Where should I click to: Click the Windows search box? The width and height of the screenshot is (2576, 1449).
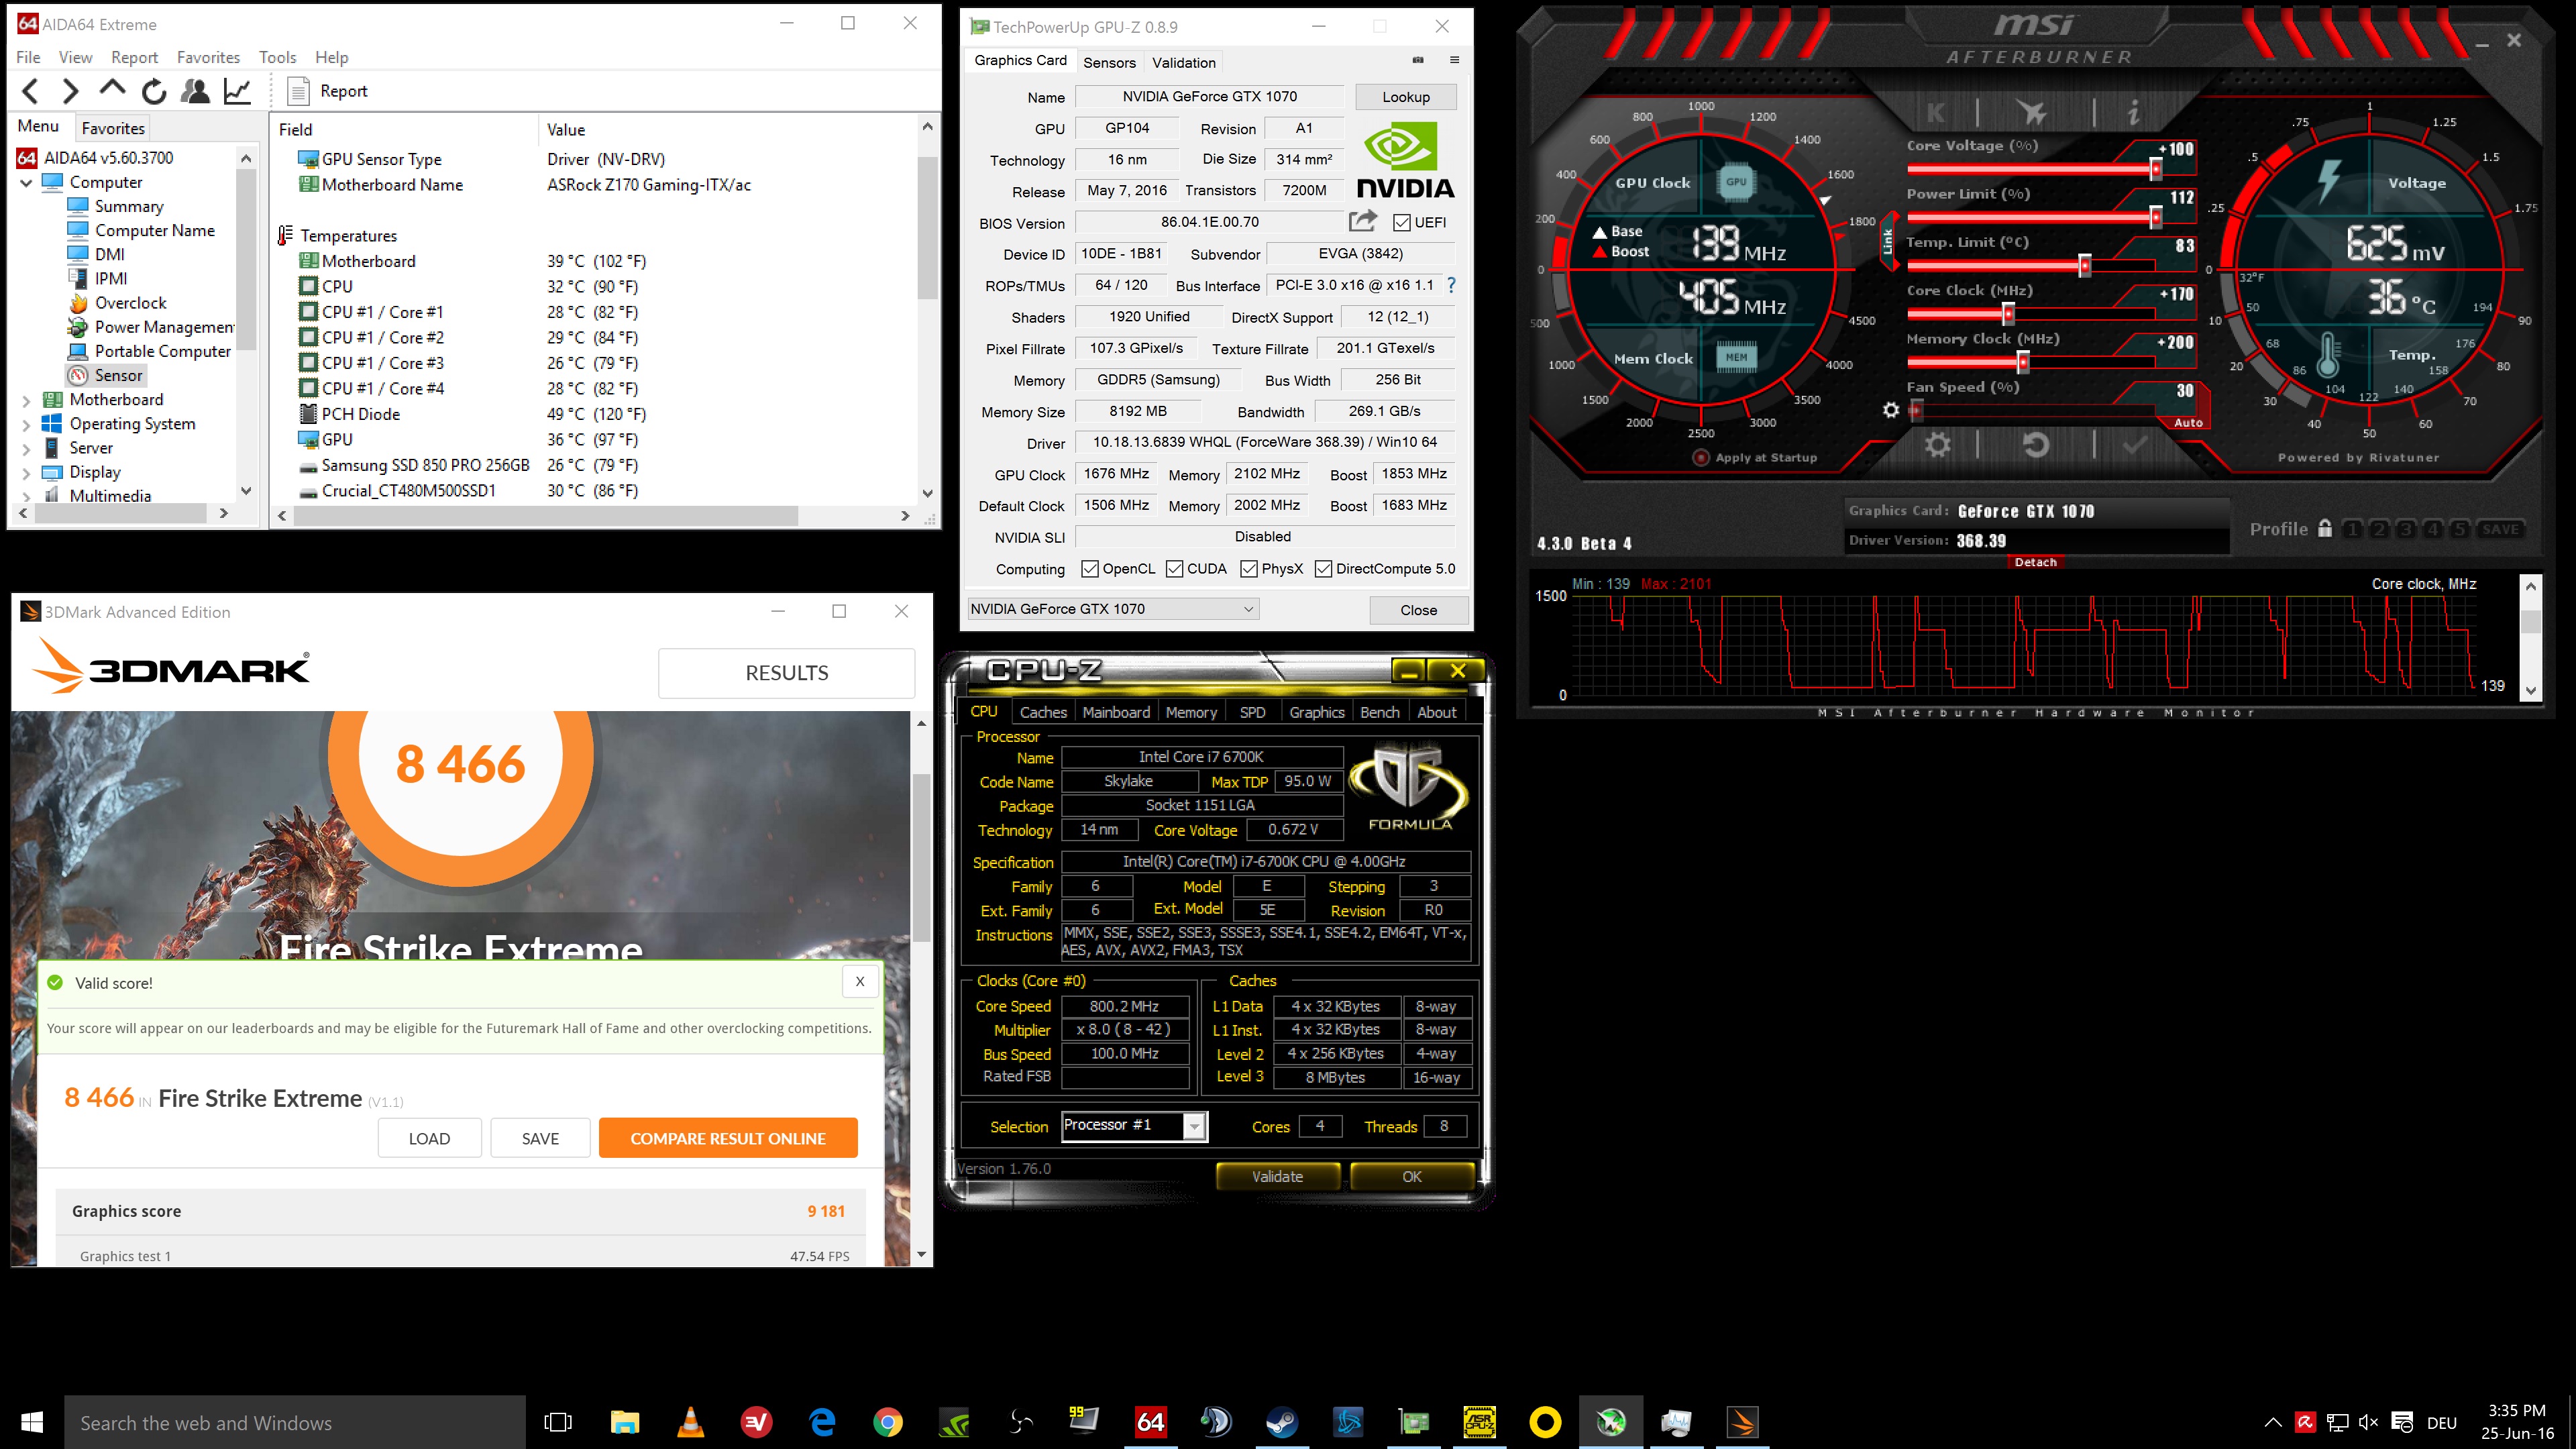click(x=295, y=1423)
